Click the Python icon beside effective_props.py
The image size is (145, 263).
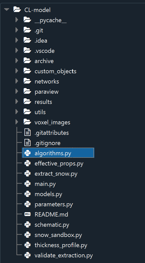[x=27, y=163]
